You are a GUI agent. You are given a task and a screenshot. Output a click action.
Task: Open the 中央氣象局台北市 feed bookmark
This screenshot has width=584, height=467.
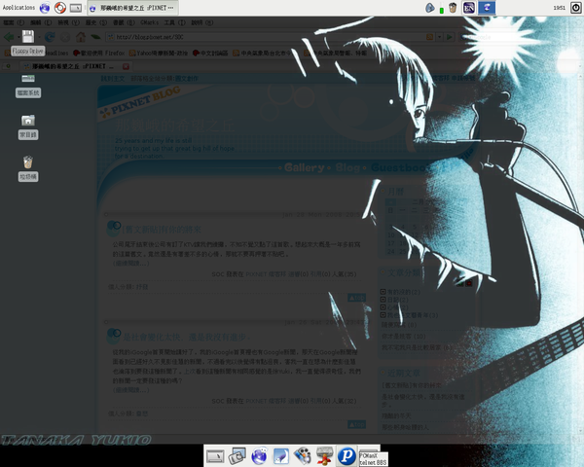tap(262, 53)
